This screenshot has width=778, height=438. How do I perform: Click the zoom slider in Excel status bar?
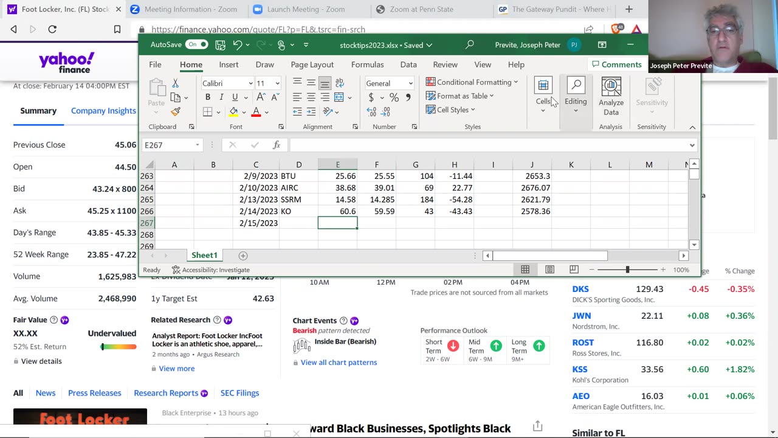tap(627, 269)
